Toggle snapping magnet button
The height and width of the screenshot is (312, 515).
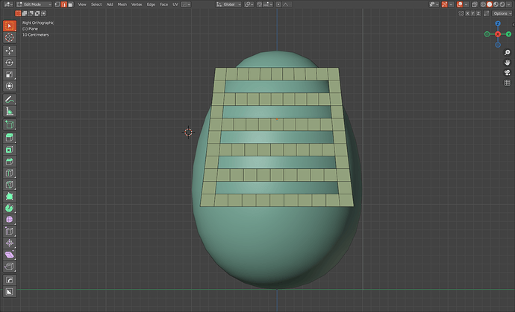259,4
